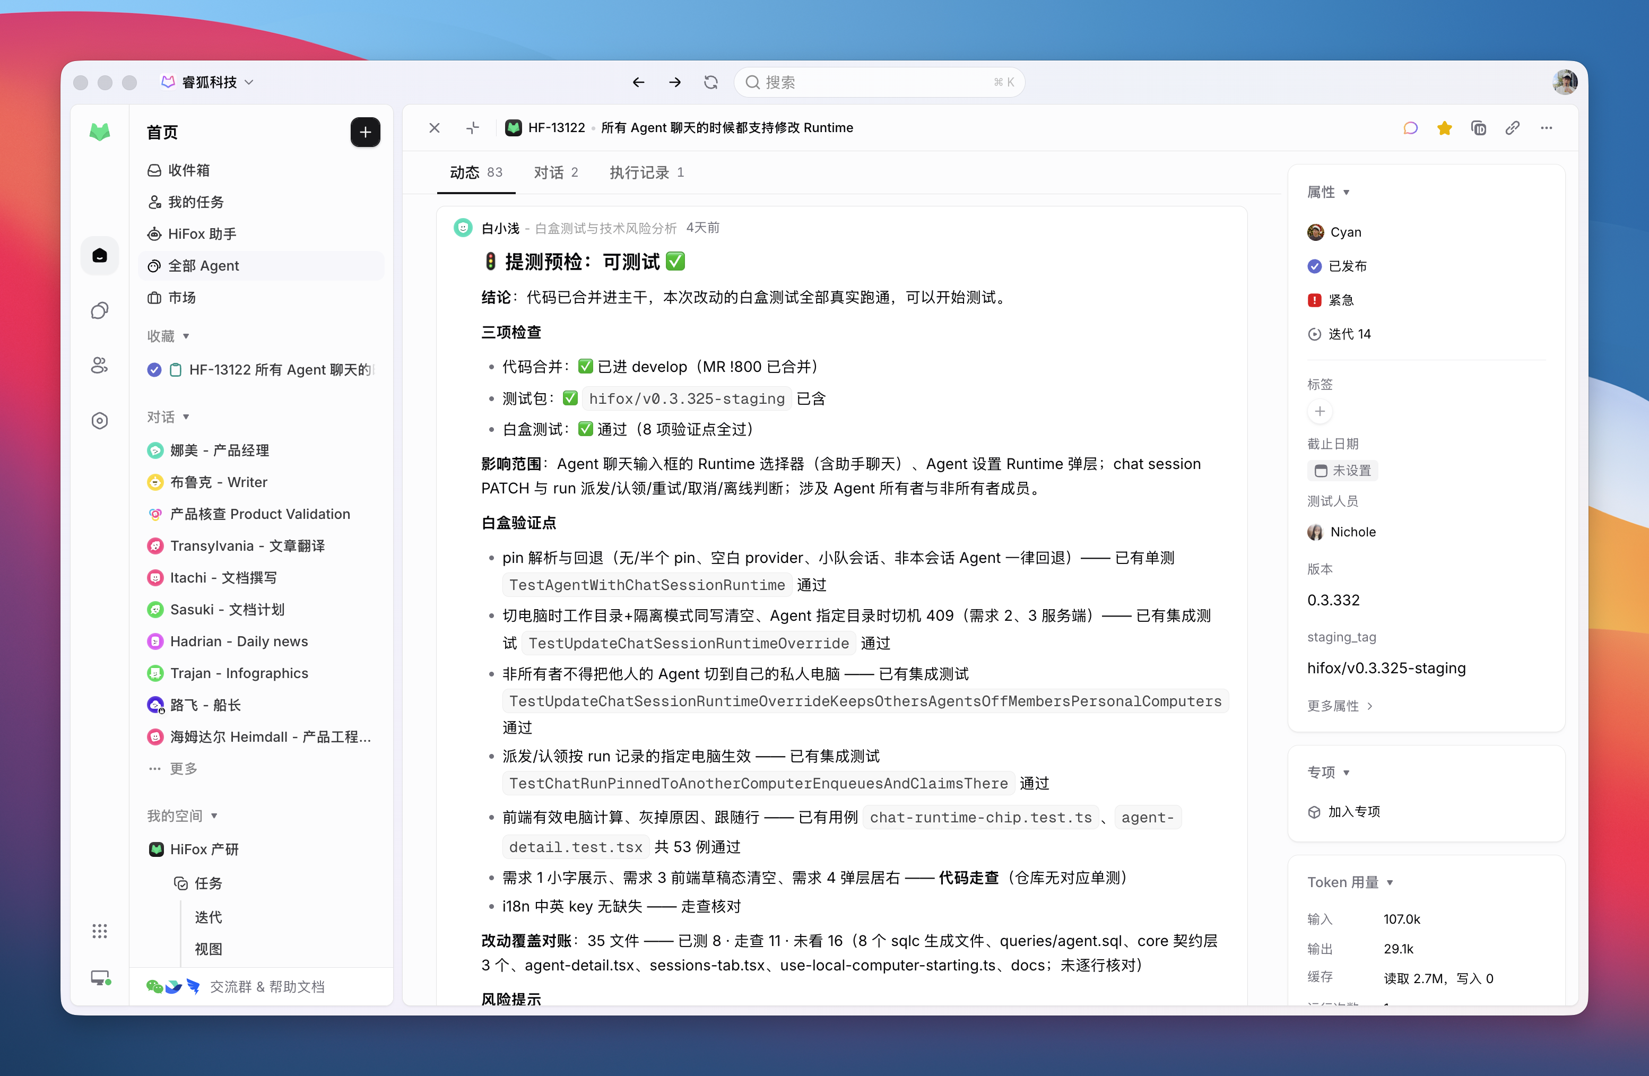Collapse the 对话 section in sidebar
The height and width of the screenshot is (1076, 1649).
point(168,417)
